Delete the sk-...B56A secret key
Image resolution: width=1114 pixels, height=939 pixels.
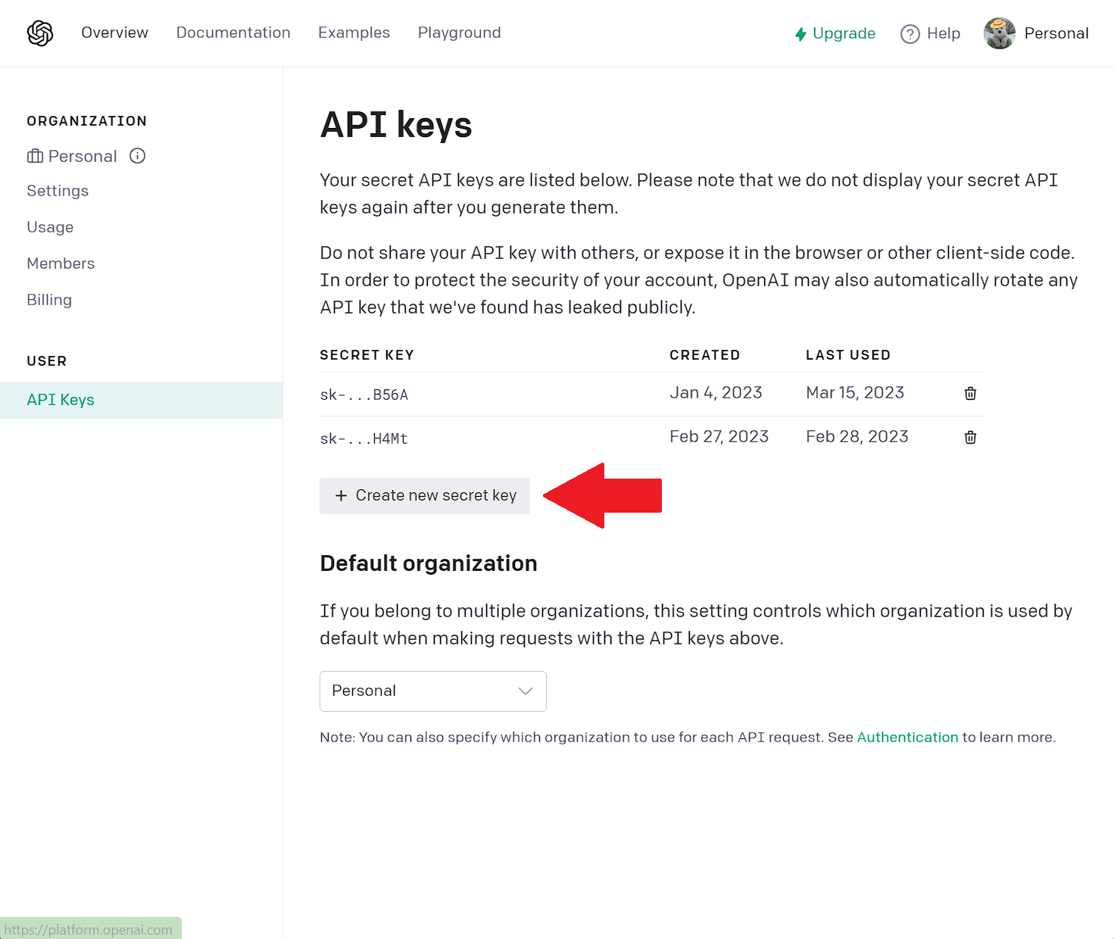[x=970, y=393]
